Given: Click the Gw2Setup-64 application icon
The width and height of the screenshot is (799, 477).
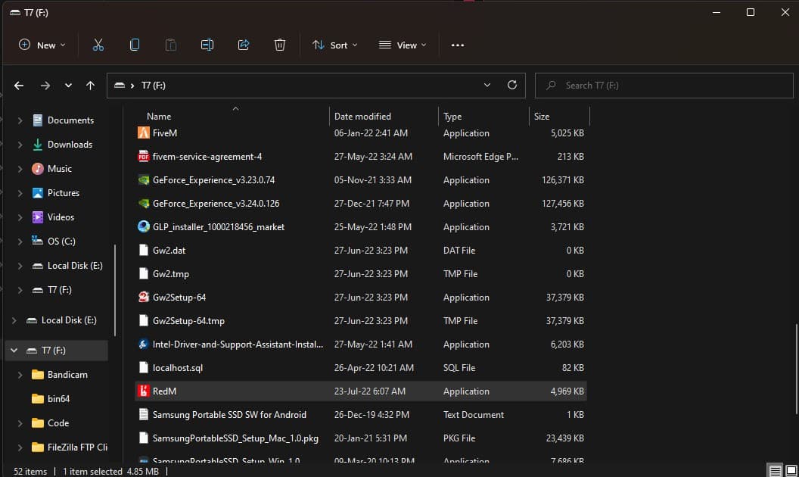Looking at the screenshot, I should pyautogui.click(x=144, y=298).
